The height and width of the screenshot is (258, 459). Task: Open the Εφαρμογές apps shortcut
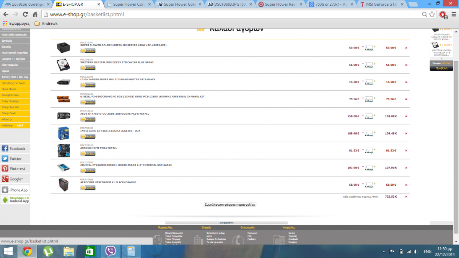click(x=16, y=23)
